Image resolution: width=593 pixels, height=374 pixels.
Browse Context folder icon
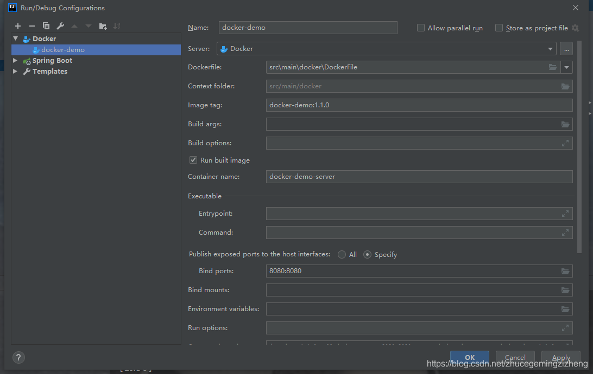(x=565, y=86)
